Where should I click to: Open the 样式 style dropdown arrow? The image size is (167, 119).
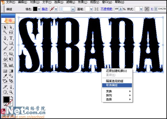[x=141, y=9]
